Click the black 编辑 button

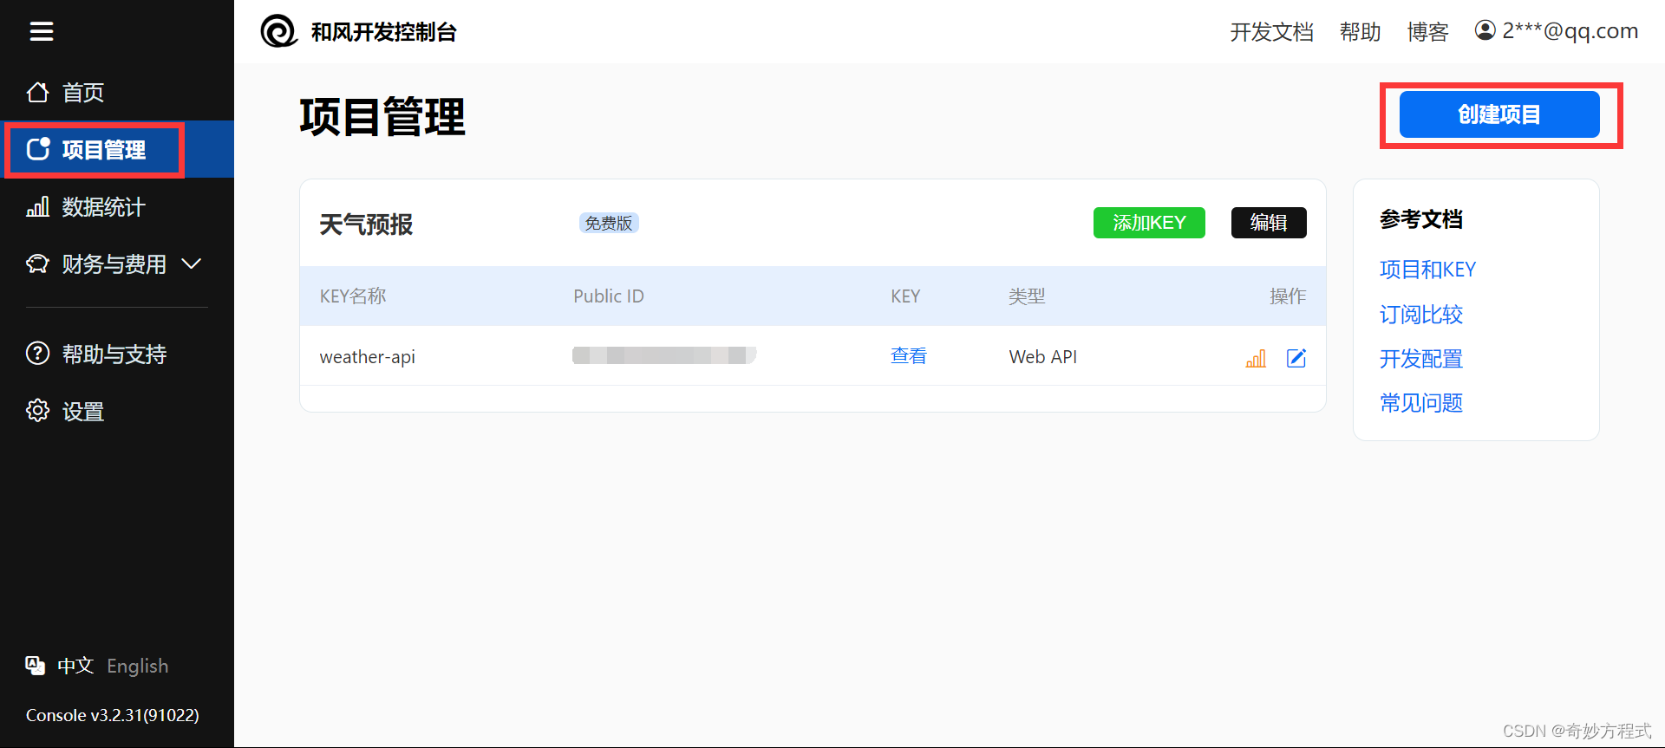click(1269, 223)
